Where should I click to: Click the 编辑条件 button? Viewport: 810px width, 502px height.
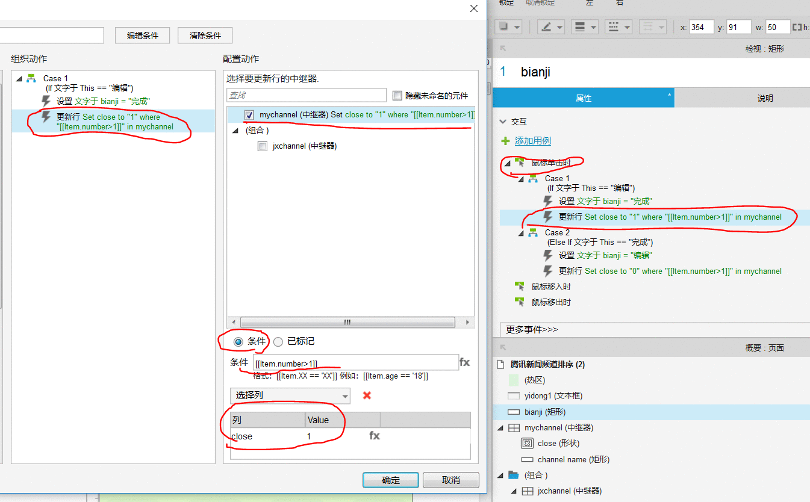point(143,36)
